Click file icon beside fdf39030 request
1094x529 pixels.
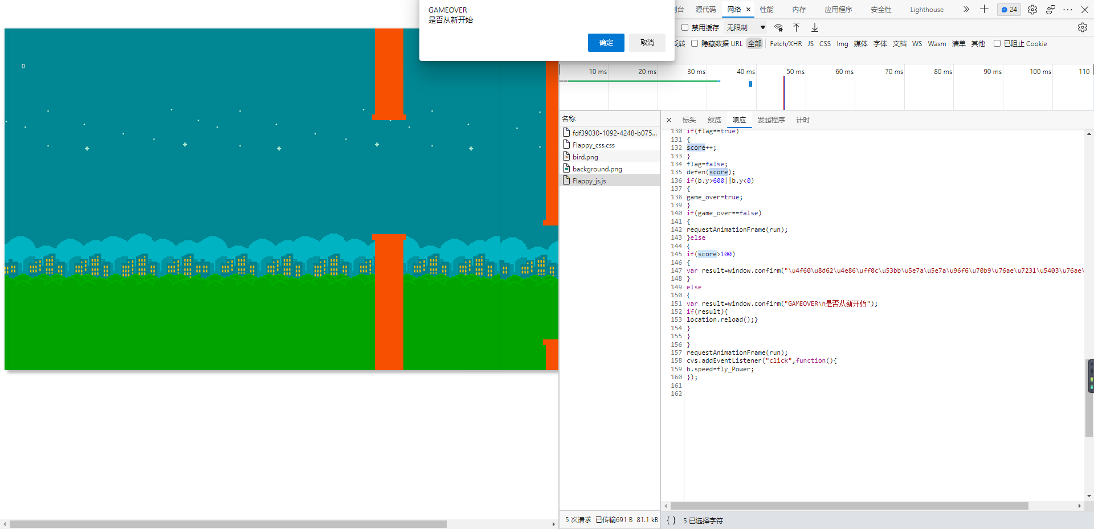[x=566, y=133]
